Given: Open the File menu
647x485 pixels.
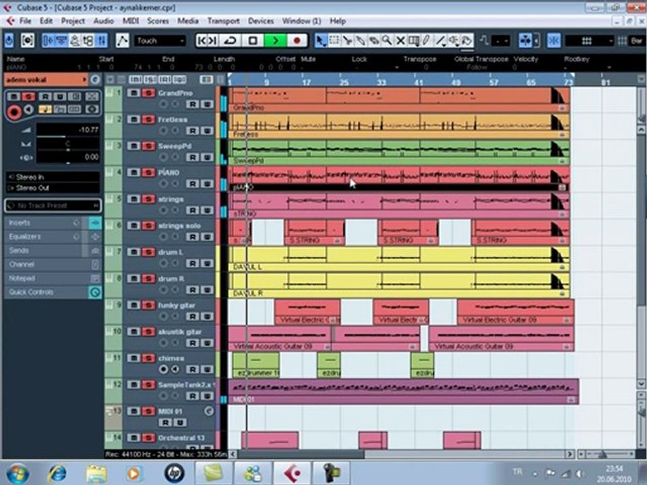Looking at the screenshot, I should coord(25,21).
